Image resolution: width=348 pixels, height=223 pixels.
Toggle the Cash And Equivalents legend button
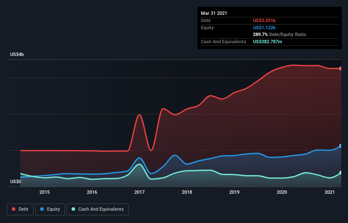pos(97,209)
